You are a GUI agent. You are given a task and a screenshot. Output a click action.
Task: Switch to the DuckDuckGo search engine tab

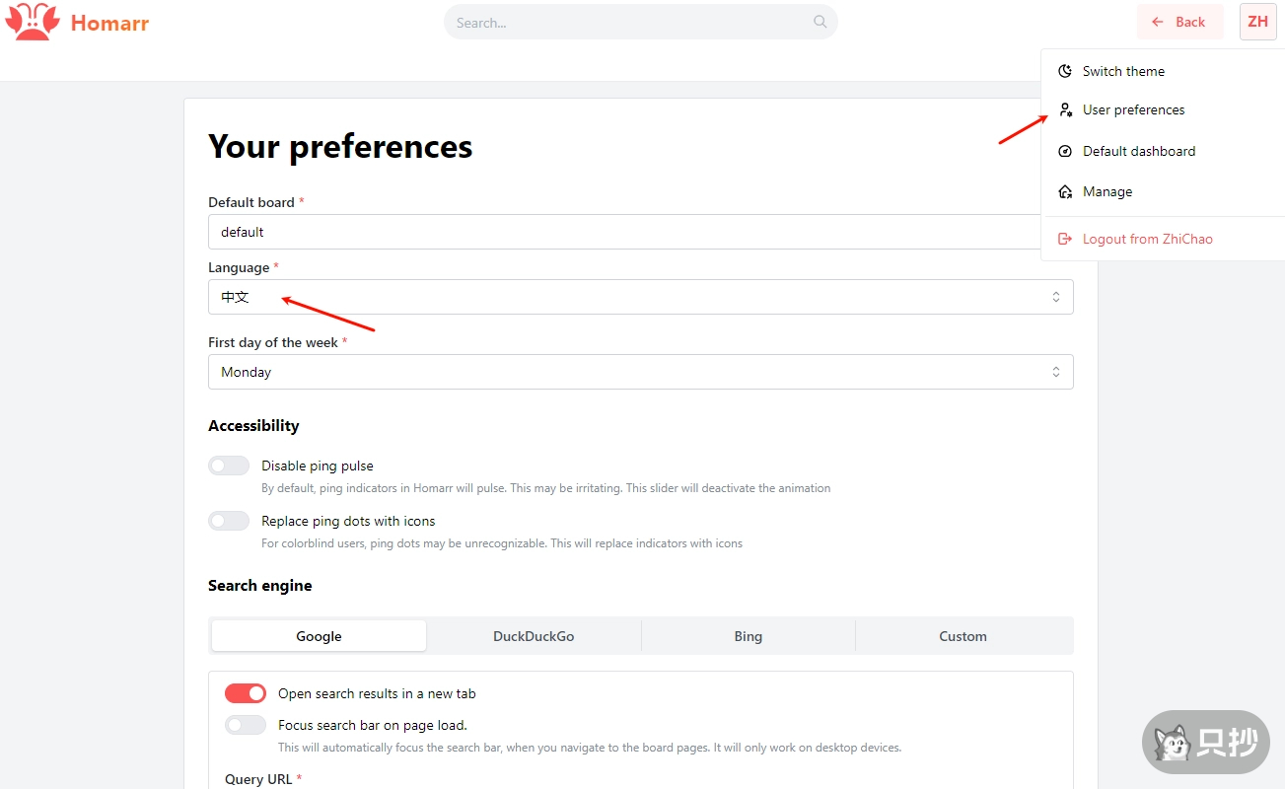pos(534,635)
